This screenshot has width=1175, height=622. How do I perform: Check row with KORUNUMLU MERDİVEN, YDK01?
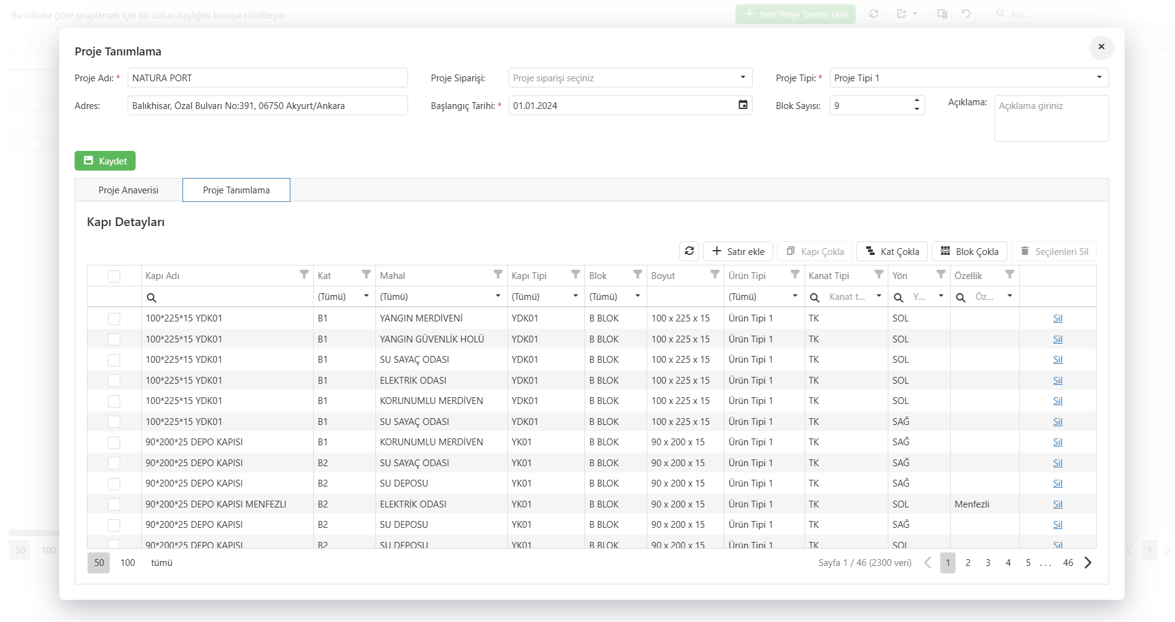pos(114,401)
